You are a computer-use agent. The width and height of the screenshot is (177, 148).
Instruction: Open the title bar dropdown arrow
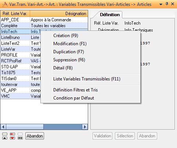(161, 4)
